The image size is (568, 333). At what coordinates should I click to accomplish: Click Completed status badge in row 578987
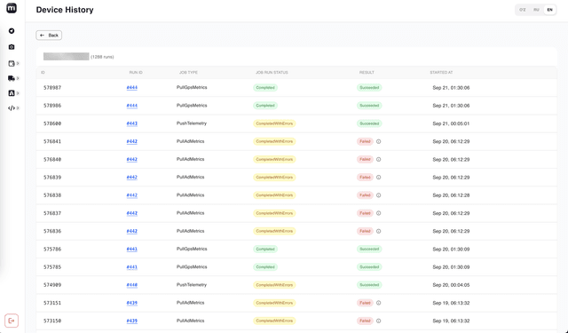coord(265,88)
